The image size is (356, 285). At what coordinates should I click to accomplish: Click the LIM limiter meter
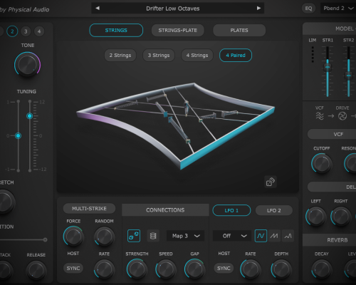click(313, 55)
